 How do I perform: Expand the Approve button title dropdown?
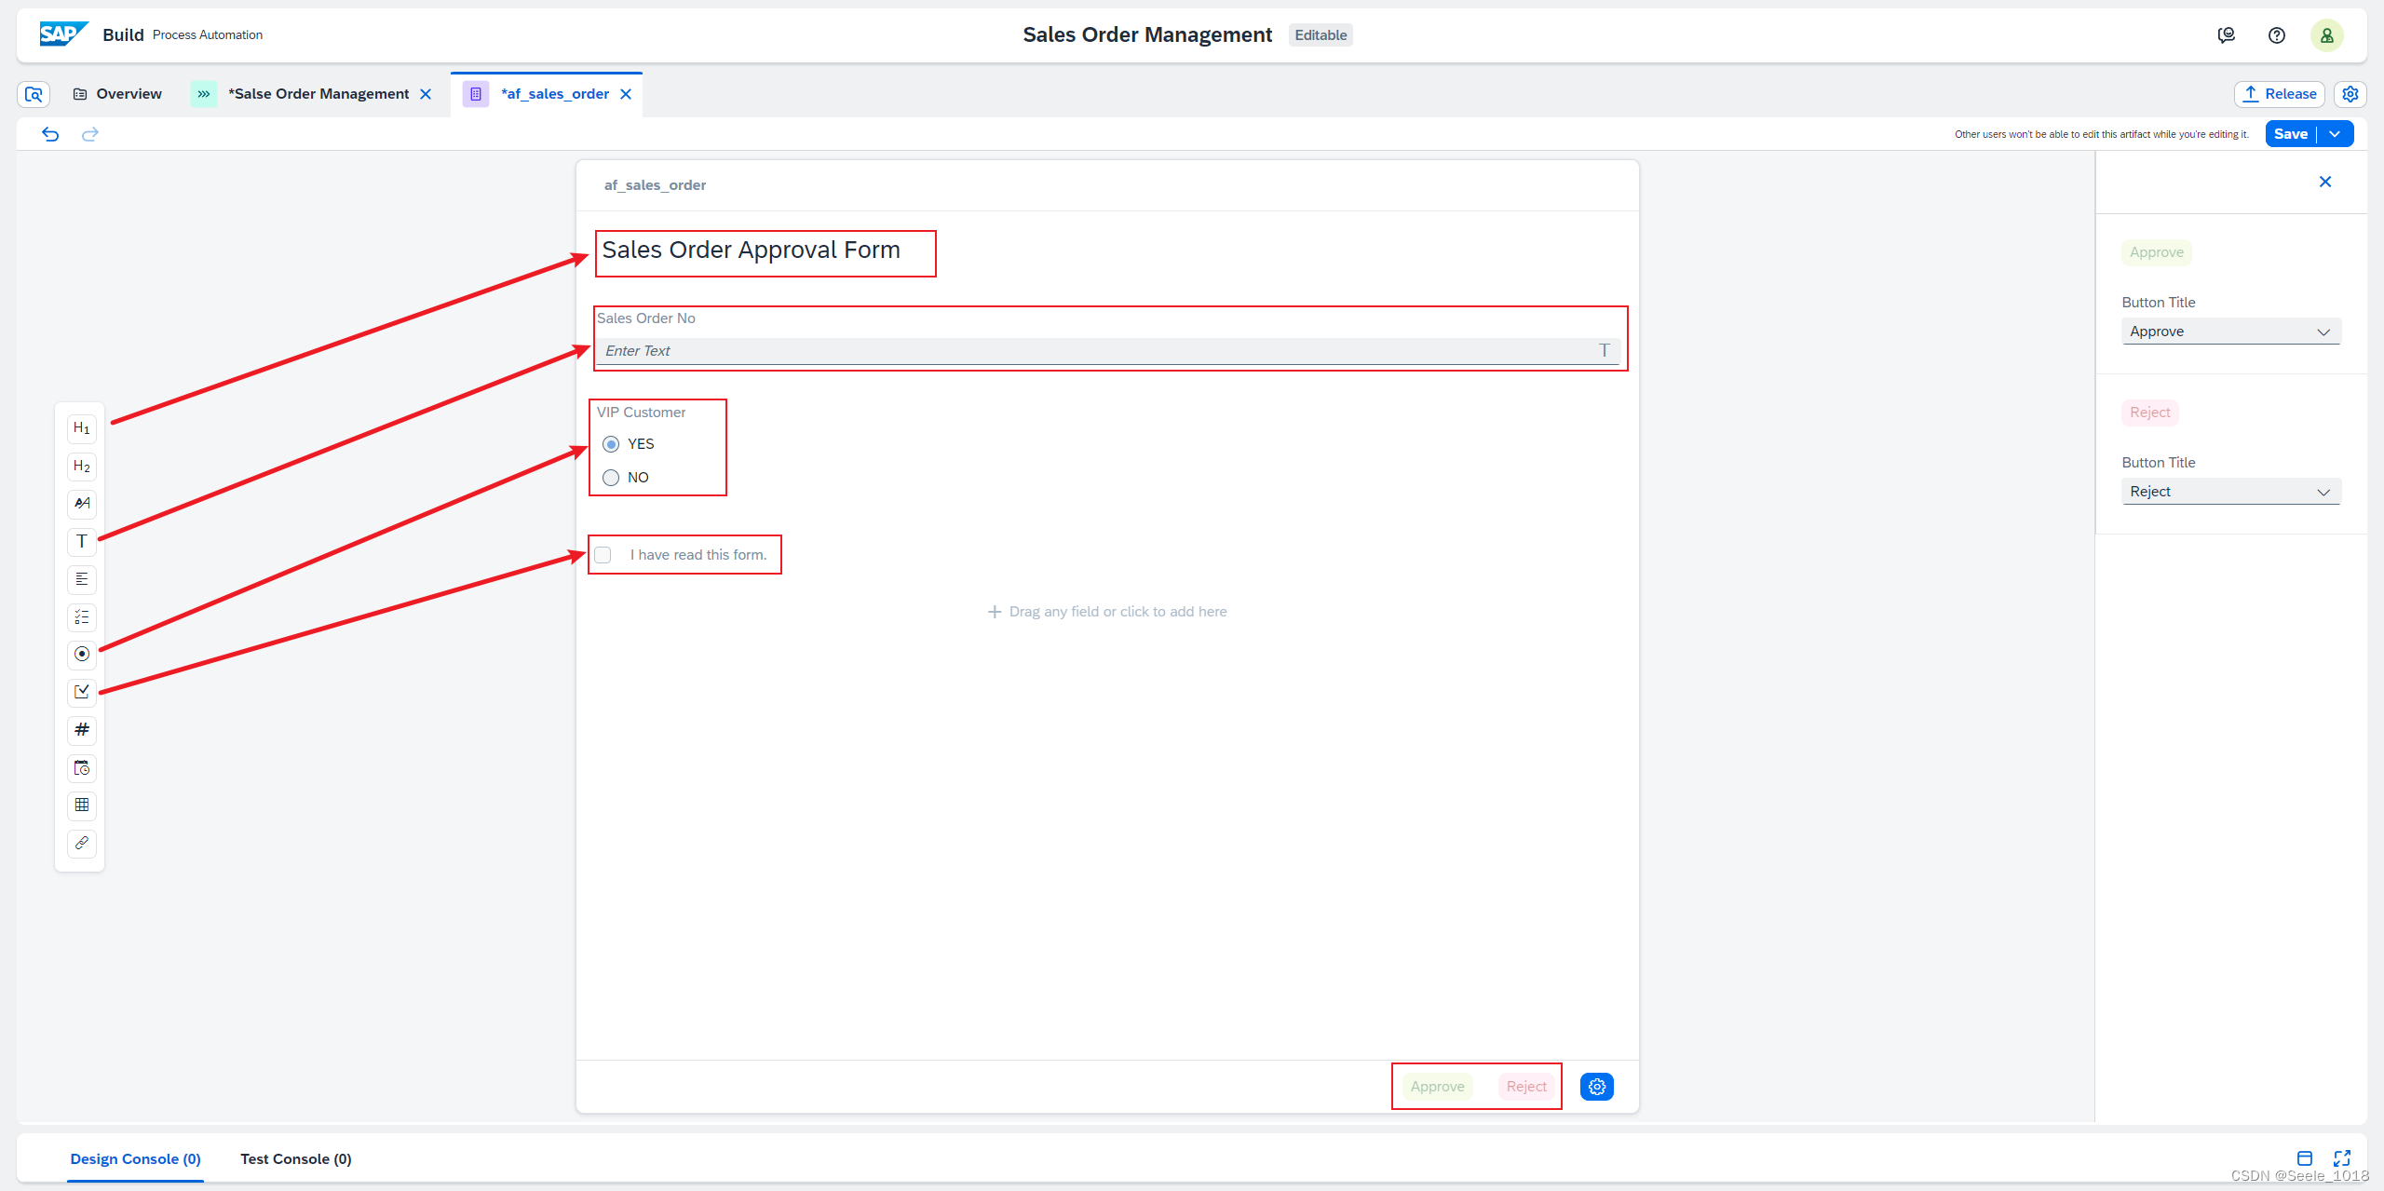(2322, 332)
